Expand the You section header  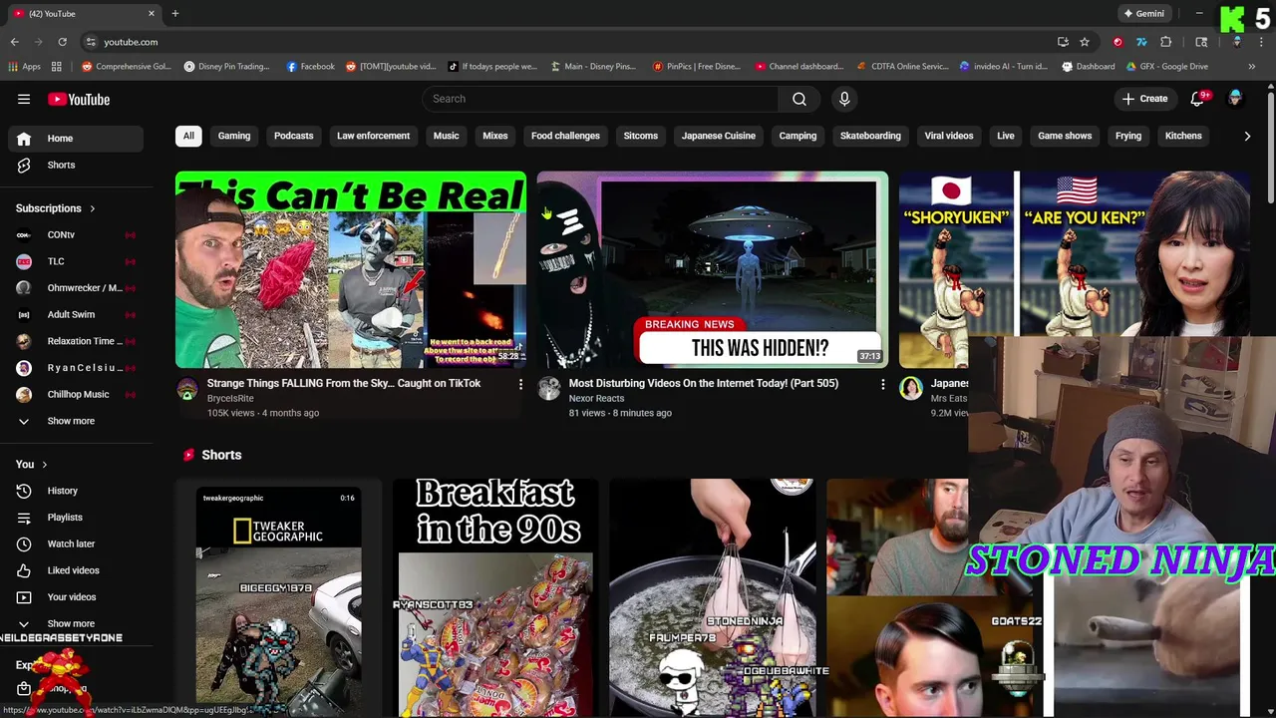point(32,465)
